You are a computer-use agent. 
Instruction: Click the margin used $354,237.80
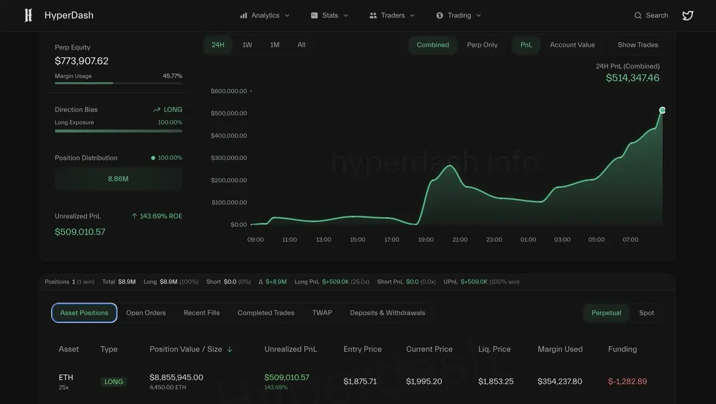560,381
